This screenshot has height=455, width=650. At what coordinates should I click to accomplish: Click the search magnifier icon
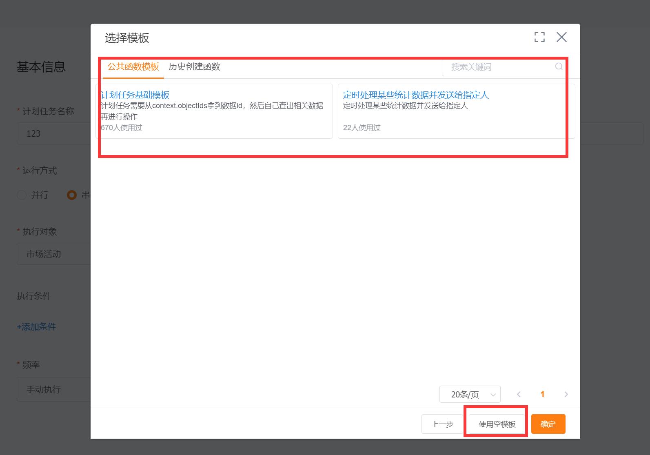559,67
